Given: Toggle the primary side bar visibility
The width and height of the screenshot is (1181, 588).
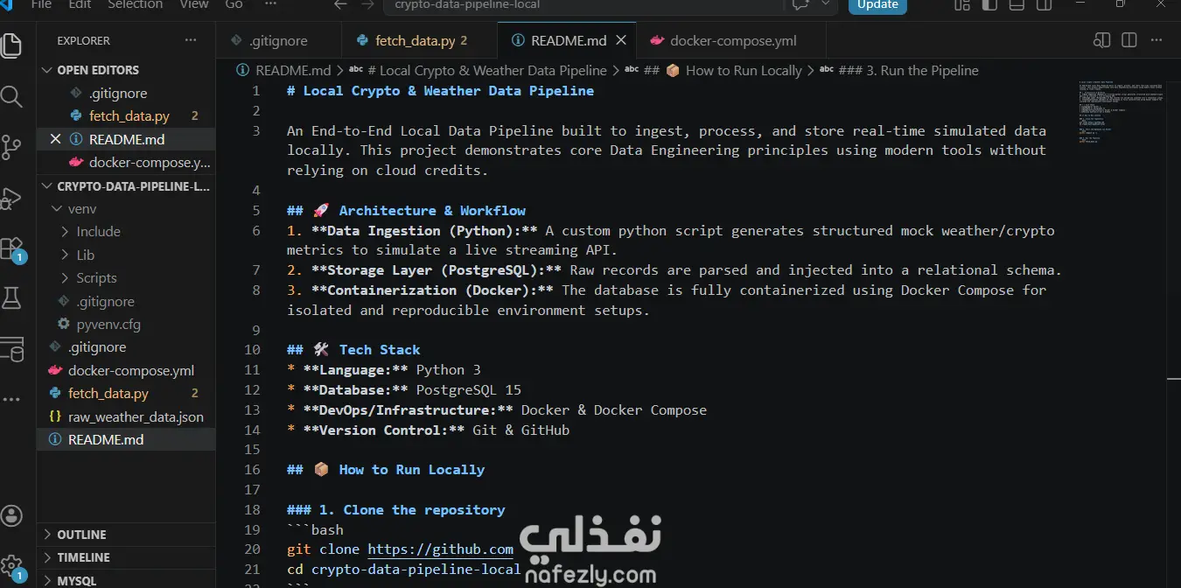Looking at the screenshot, I should pos(989,4).
